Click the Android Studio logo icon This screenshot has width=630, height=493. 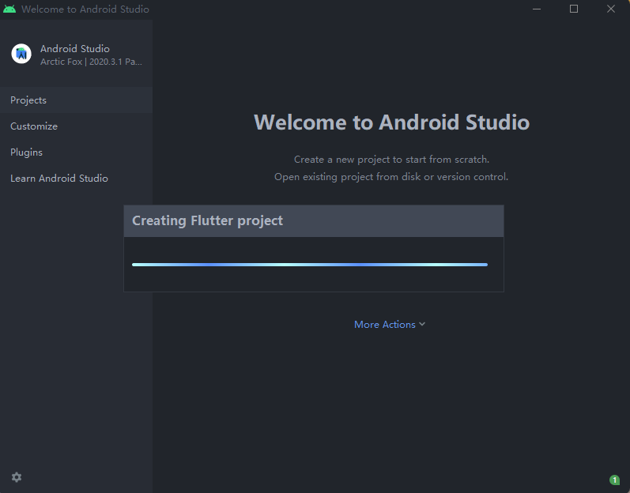pyautogui.click(x=21, y=54)
